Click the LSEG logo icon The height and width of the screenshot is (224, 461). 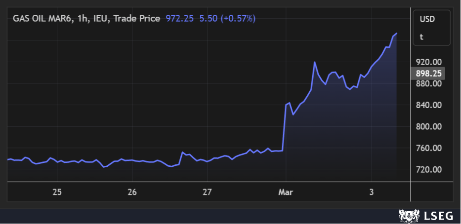coord(408,216)
